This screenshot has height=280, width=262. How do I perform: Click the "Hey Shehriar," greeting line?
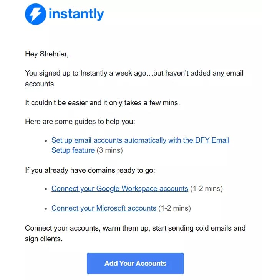point(47,54)
